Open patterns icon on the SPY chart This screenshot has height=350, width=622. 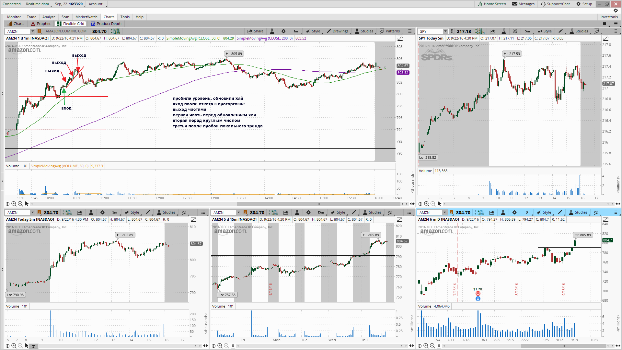click(x=597, y=31)
